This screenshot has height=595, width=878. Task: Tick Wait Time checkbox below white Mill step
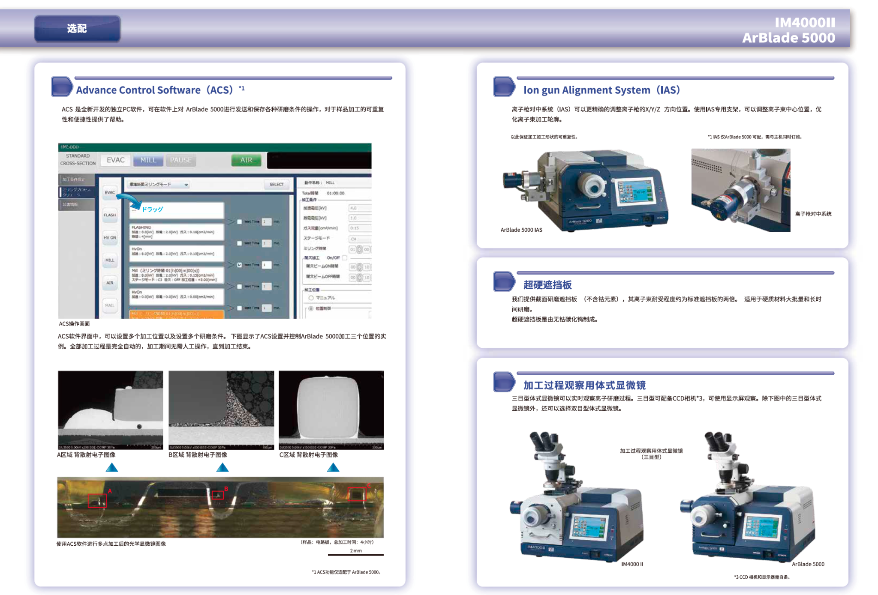tap(239, 286)
